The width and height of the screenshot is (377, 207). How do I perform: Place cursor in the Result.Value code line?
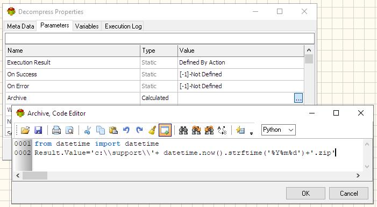click(x=184, y=153)
